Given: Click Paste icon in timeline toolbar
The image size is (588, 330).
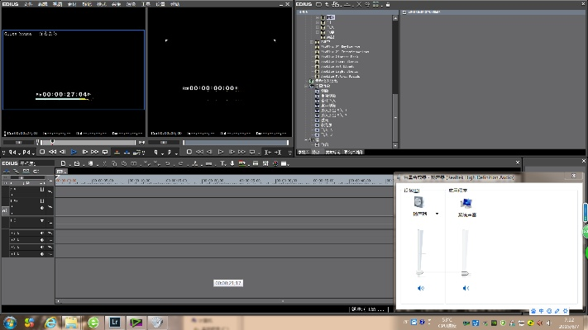Looking at the screenshot, I should click(124, 163).
